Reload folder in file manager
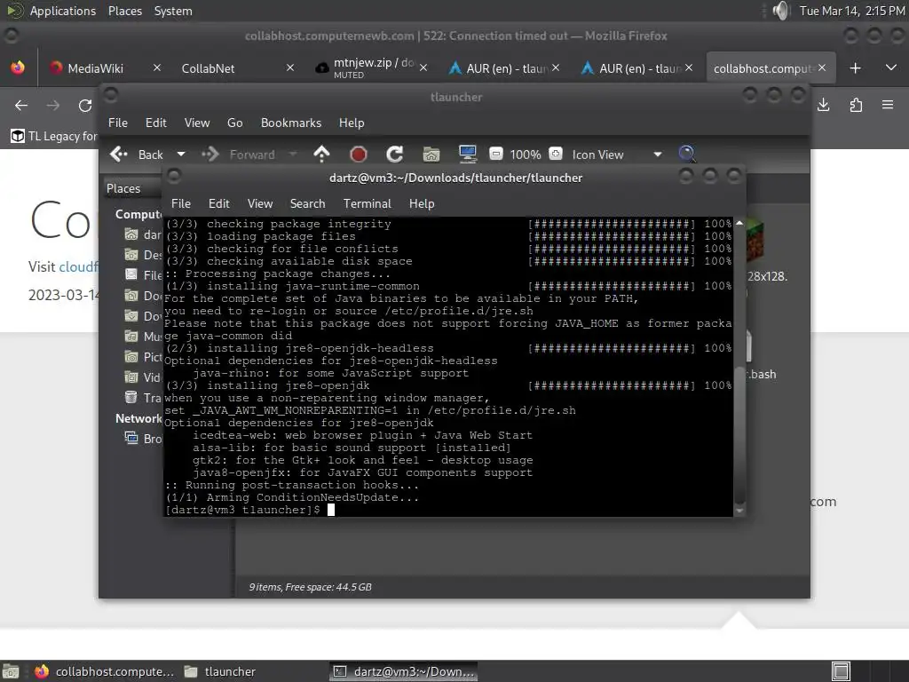909x682 pixels. [395, 155]
